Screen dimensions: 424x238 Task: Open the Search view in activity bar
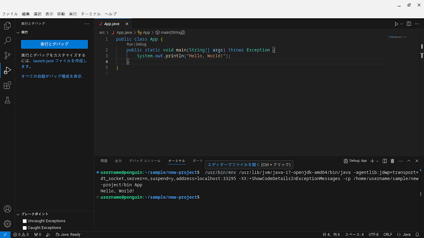pyautogui.click(x=7, y=41)
